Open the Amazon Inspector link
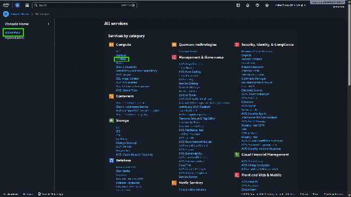The height and width of the screenshot is (197, 351). 253,67
